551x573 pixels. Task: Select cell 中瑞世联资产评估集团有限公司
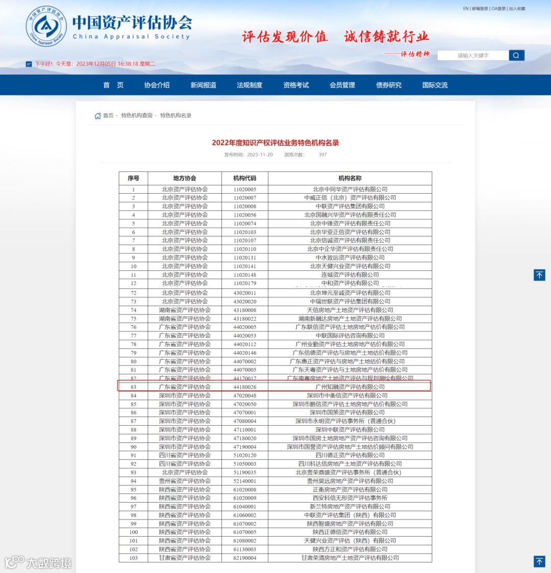pyautogui.click(x=350, y=301)
